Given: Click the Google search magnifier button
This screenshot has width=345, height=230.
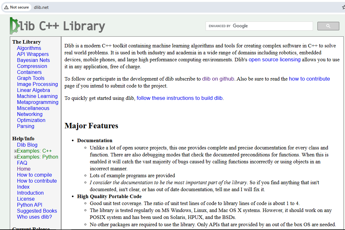Looking at the screenshot, I should (x=328, y=26).
